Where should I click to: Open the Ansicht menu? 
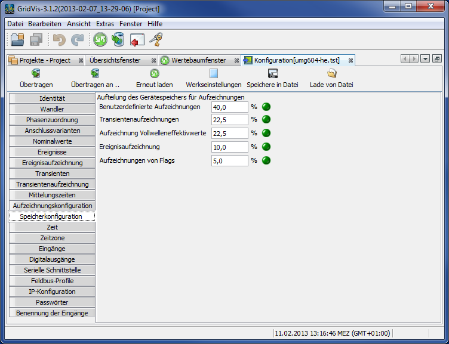79,24
